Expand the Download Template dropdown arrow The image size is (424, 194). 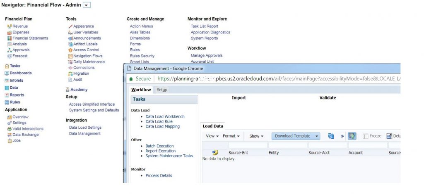pos(317,136)
